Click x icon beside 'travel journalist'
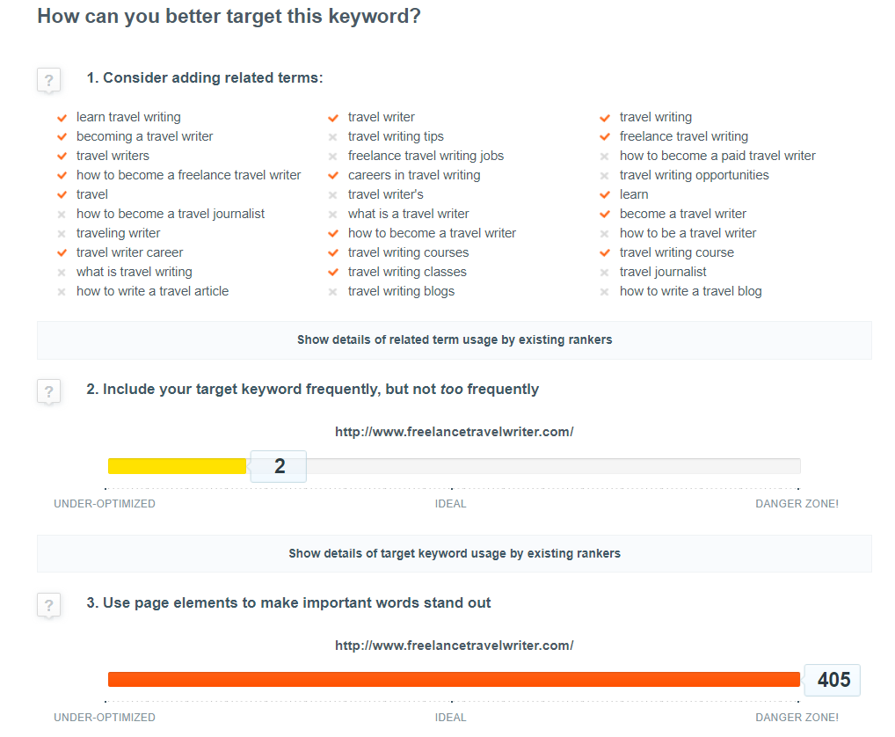Screen dimensions: 895x737 pos(605,273)
